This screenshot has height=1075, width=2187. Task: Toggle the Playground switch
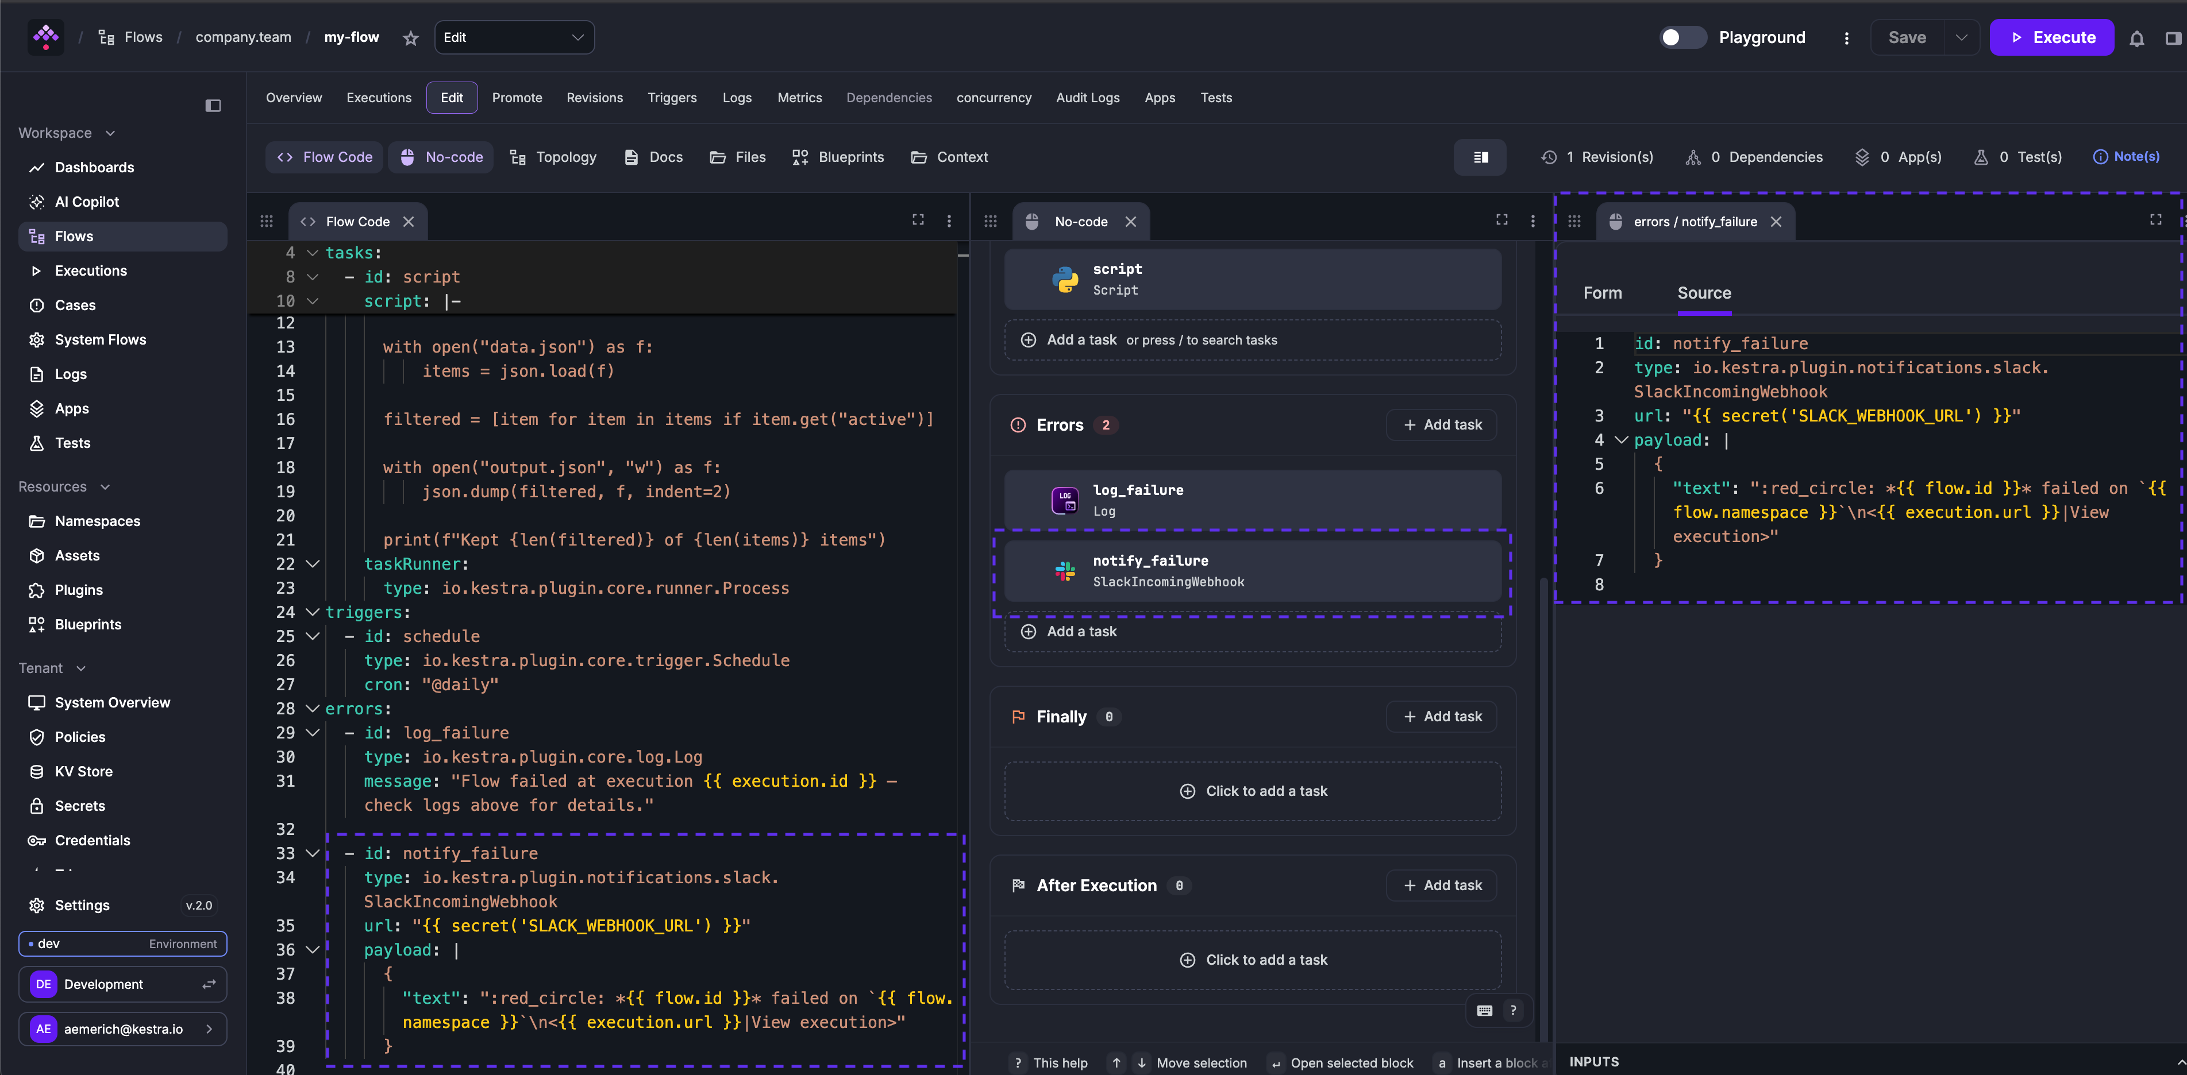[x=1682, y=37]
